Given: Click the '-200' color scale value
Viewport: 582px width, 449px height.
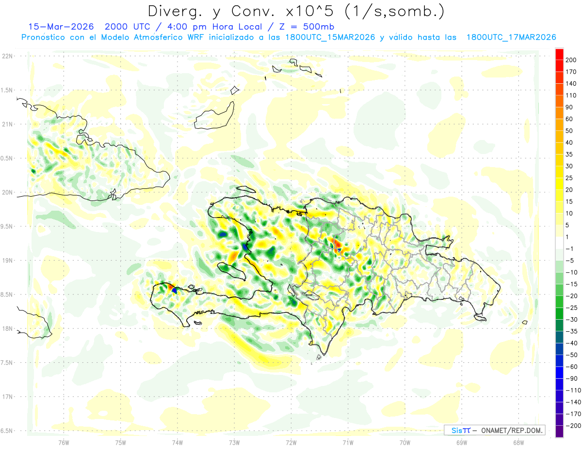Looking at the screenshot, I should coord(573,425).
